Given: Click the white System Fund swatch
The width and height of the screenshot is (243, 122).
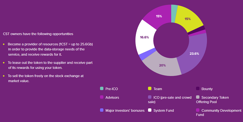Looking at the screenshot, I should coord(150,110).
